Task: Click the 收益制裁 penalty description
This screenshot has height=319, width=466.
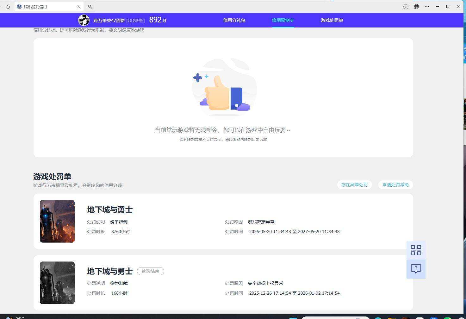Action: tap(119, 283)
